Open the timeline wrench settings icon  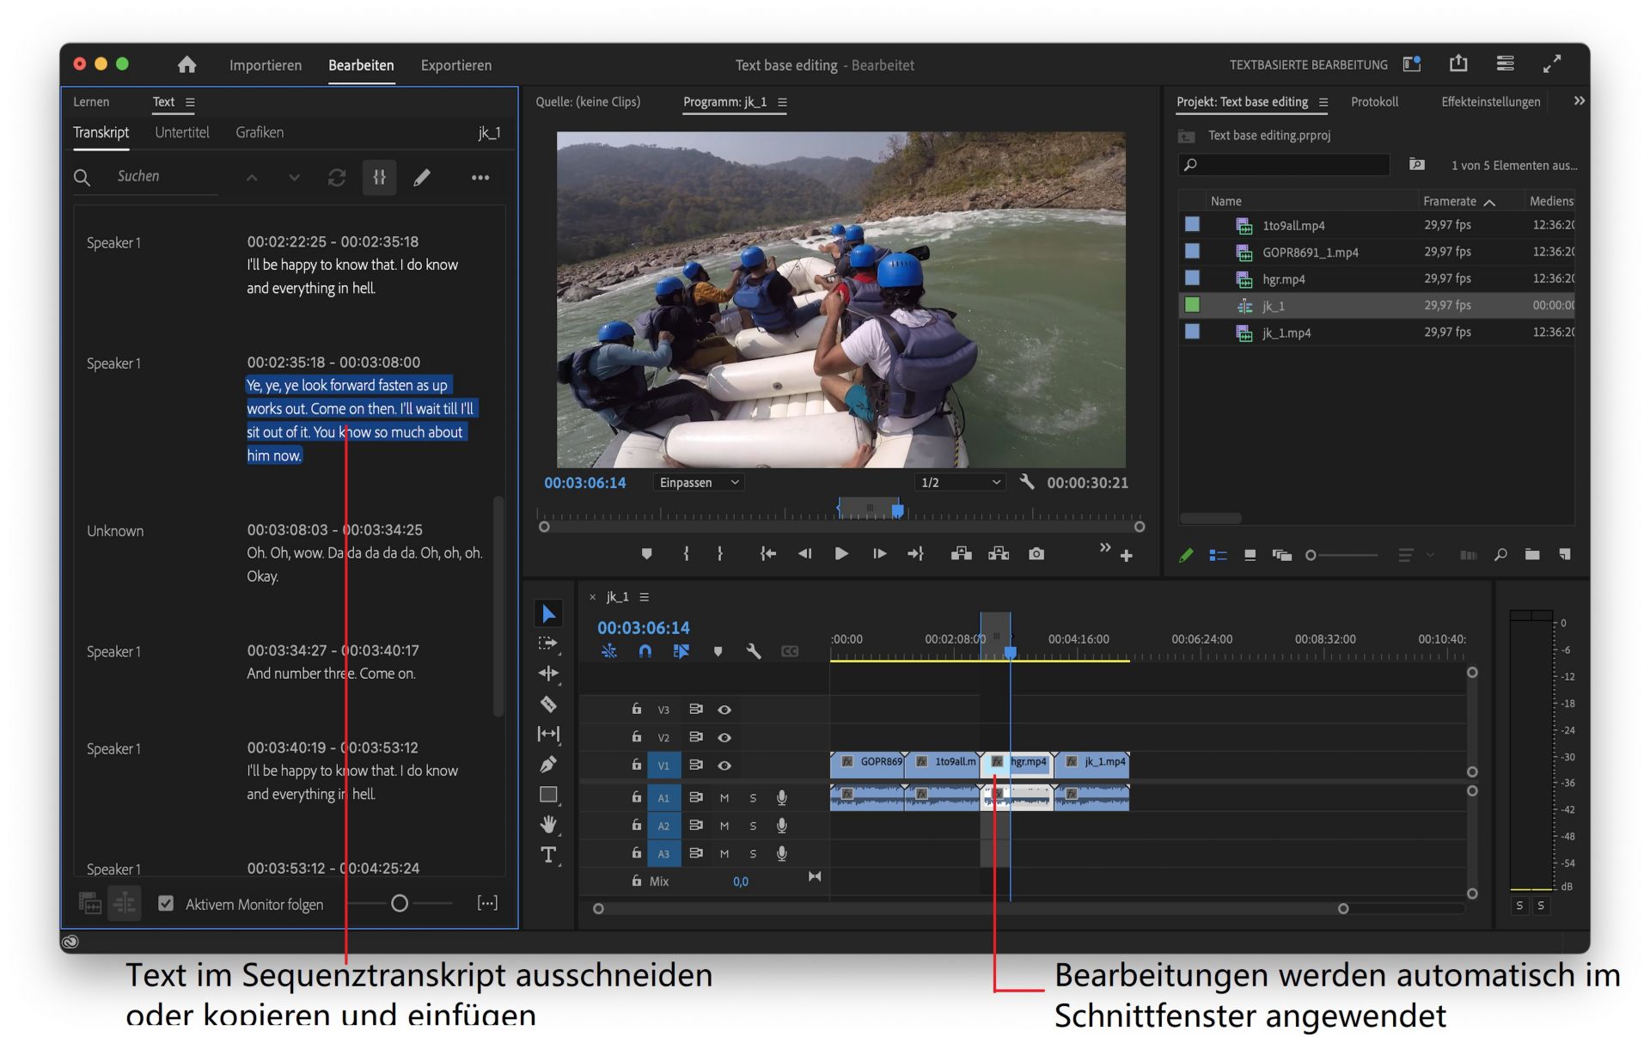click(754, 651)
